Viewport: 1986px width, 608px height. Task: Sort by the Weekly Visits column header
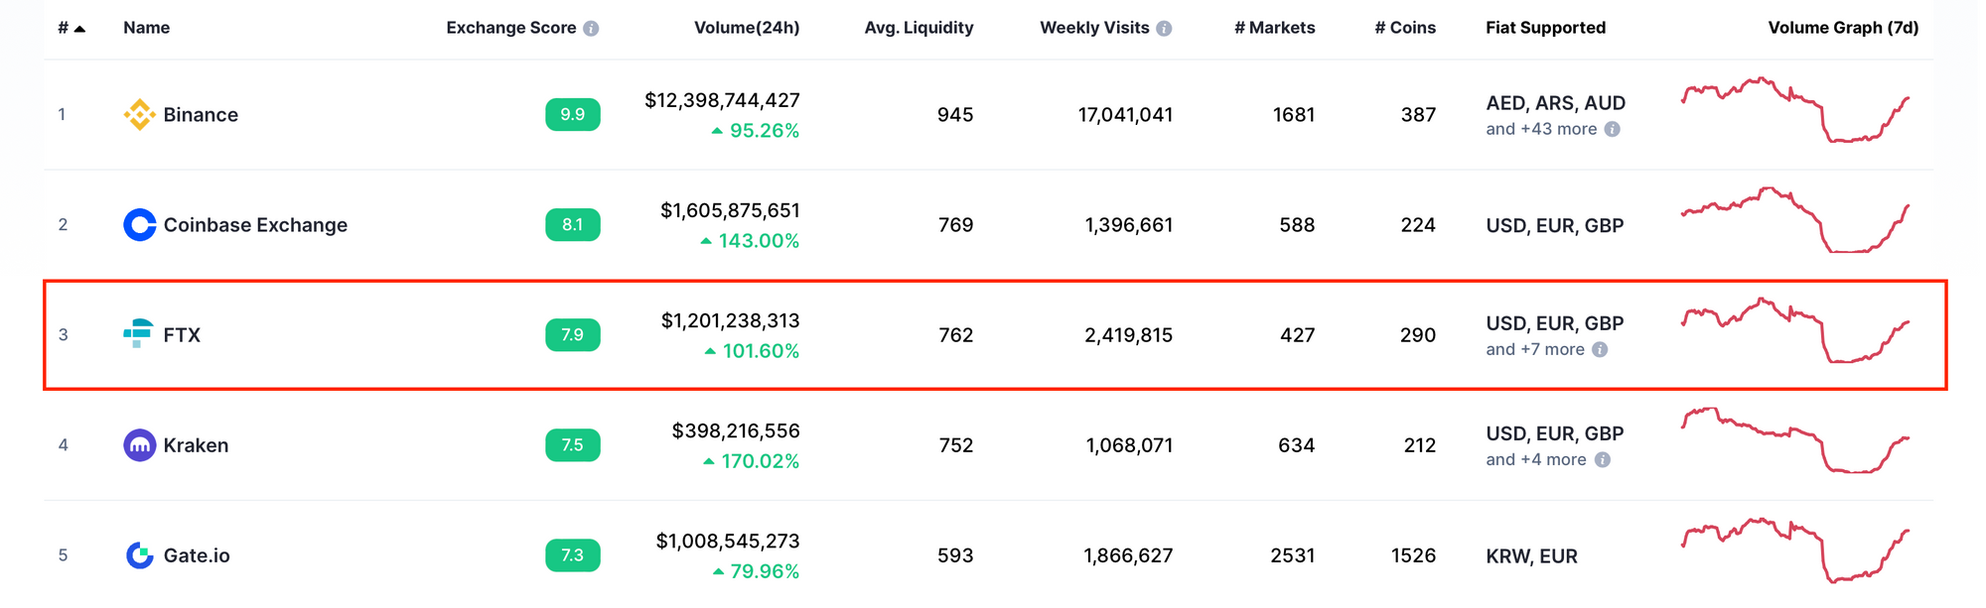(x=1094, y=28)
